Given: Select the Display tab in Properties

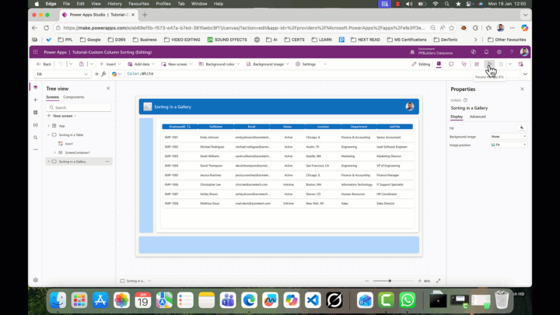Looking at the screenshot, I should (457, 117).
